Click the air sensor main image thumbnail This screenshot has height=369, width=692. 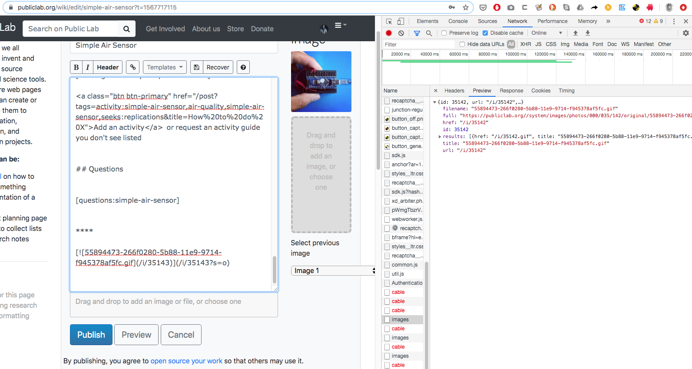tap(321, 82)
